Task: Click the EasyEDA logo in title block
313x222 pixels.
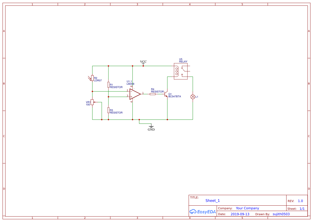Action: point(202,212)
